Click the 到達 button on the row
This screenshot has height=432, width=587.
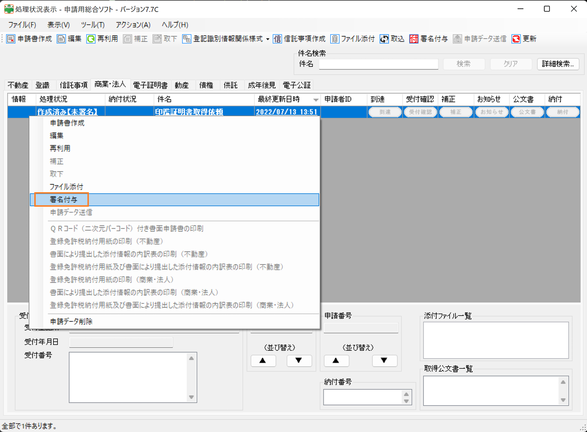[x=385, y=111]
